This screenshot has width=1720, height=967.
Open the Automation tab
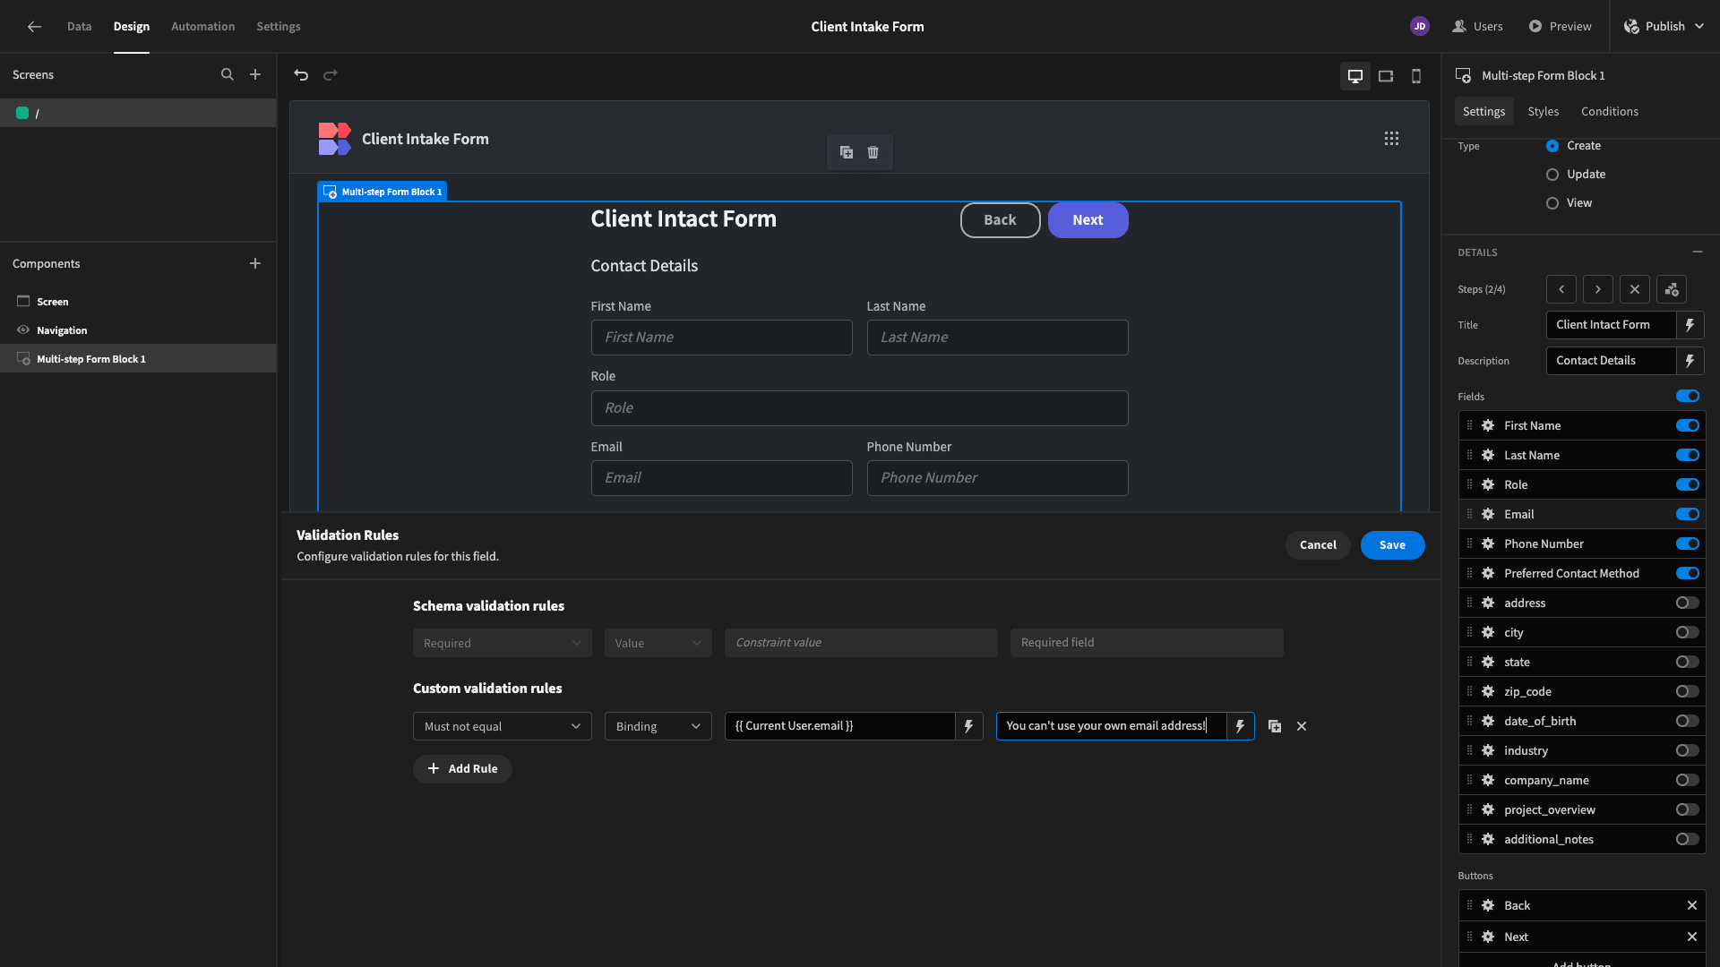pos(203,27)
